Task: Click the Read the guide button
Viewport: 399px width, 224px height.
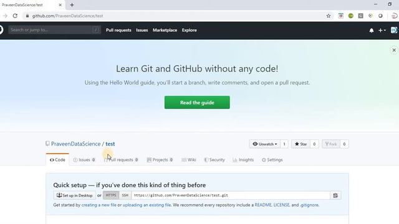Action: [197, 102]
